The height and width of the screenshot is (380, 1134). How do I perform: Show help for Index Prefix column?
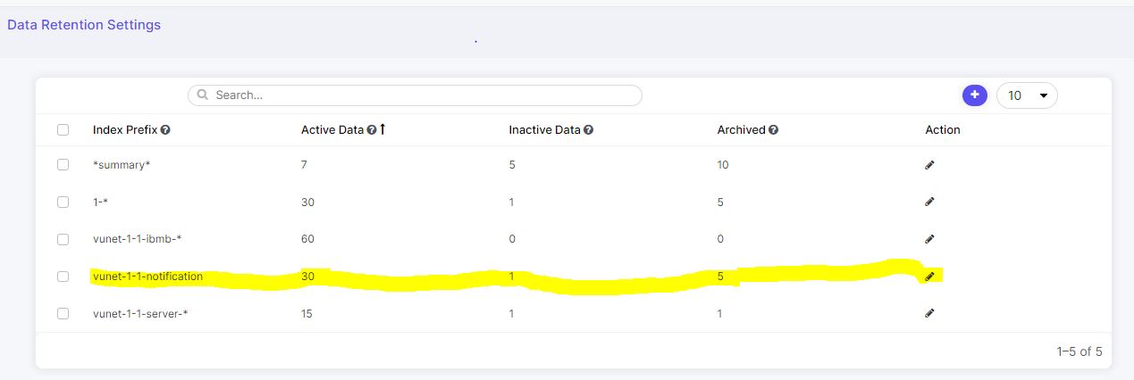tap(165, 130)
